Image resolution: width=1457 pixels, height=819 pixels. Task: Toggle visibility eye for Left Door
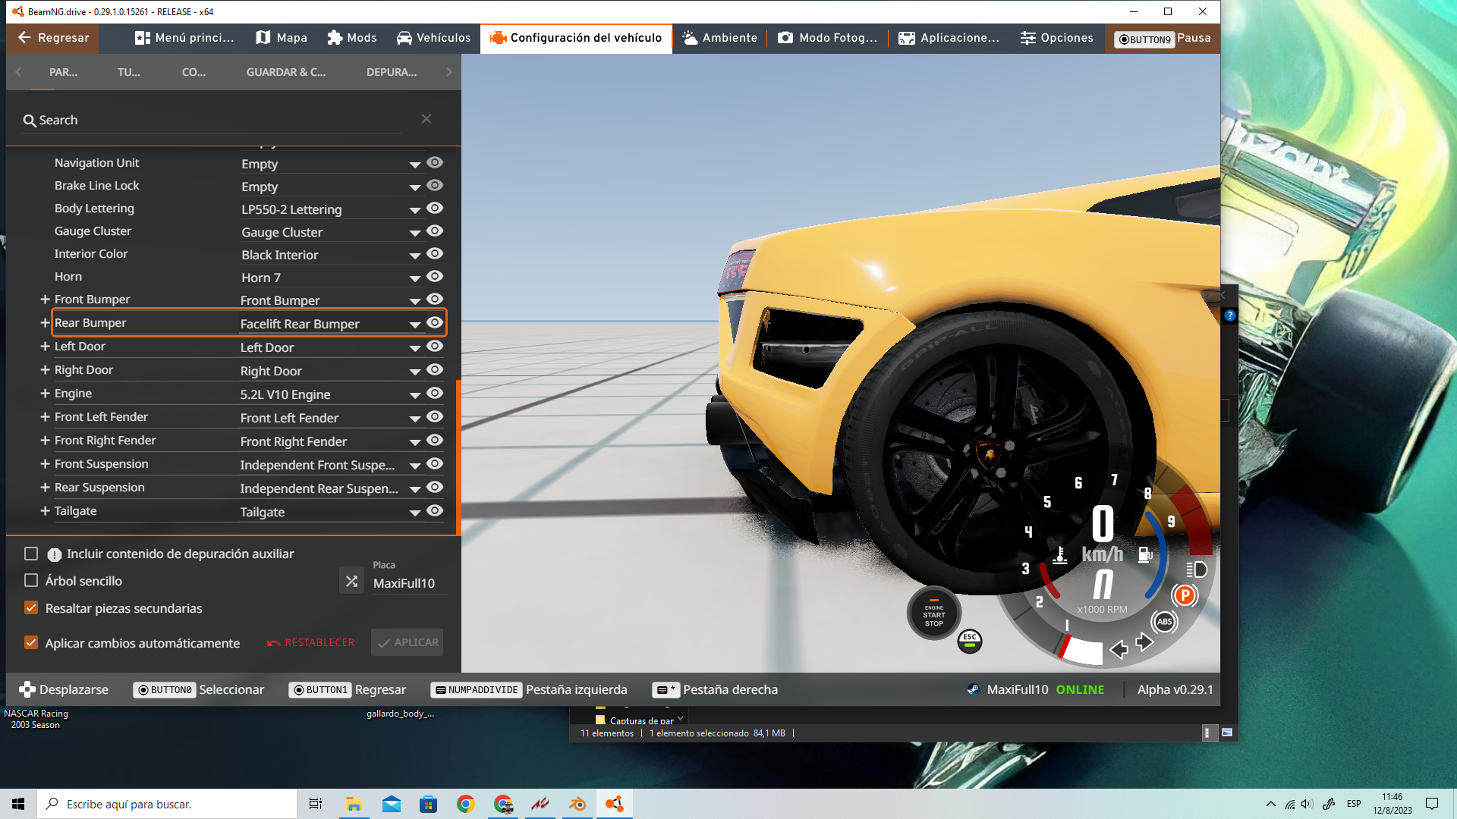435,346
